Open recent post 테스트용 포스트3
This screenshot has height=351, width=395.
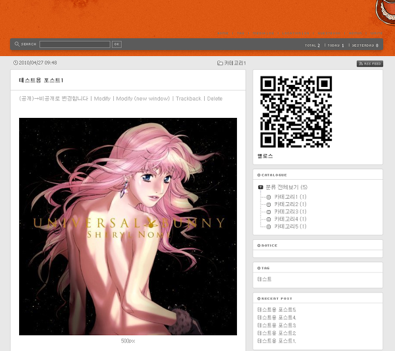coord(276,325)
